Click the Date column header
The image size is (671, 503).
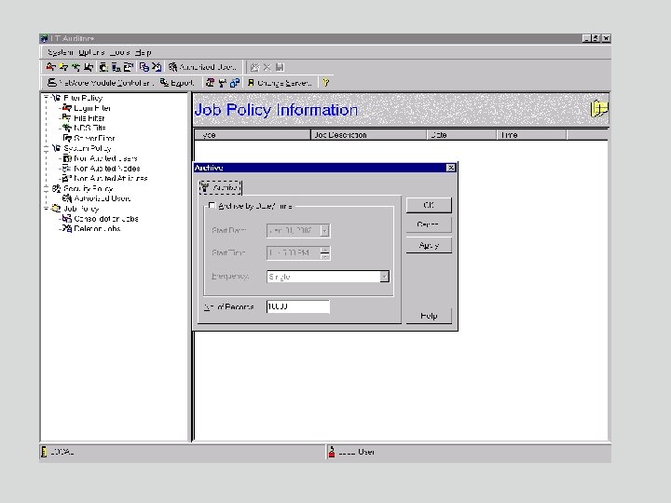pos(461,135)
